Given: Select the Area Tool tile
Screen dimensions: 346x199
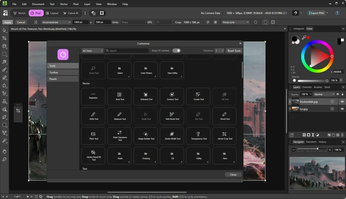Looking at the screenshot, I should [119, 97].
